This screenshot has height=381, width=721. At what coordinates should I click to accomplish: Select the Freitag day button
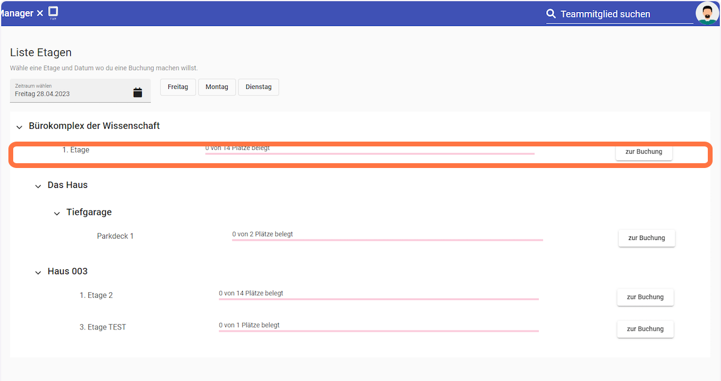(x=177, y=87)
